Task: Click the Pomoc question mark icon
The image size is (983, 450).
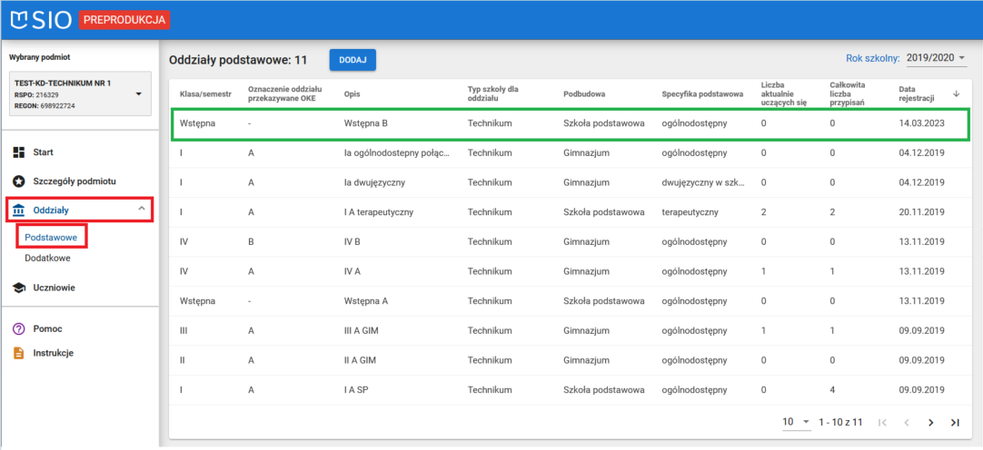Action: click(18, 328)
